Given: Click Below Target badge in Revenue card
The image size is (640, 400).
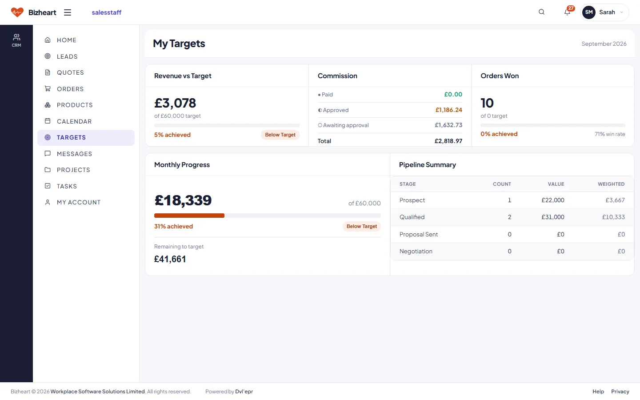Looking at the screenshot, I should (x=280, y=135).
